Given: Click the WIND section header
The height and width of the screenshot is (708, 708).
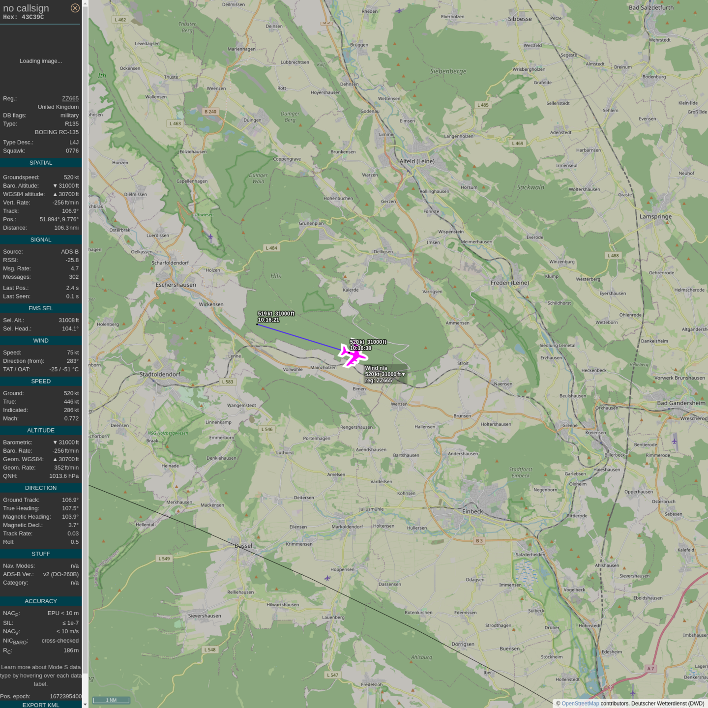Looking at the screenshot, I should click(x=41, y=341).
